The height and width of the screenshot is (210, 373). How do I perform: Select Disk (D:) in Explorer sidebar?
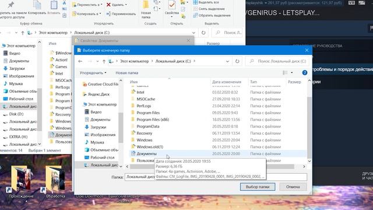13,114
